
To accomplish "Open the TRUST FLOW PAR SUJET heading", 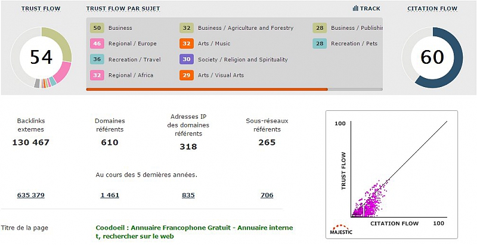I will [123, 9].
